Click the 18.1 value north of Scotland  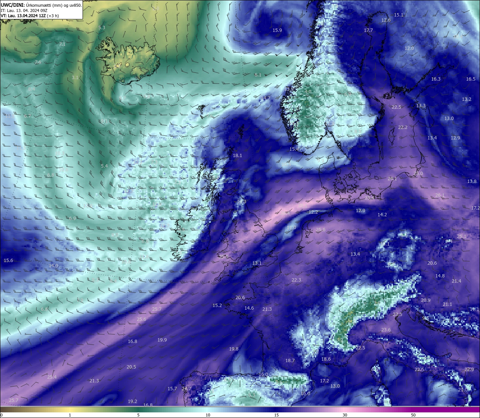coord(237,155)
